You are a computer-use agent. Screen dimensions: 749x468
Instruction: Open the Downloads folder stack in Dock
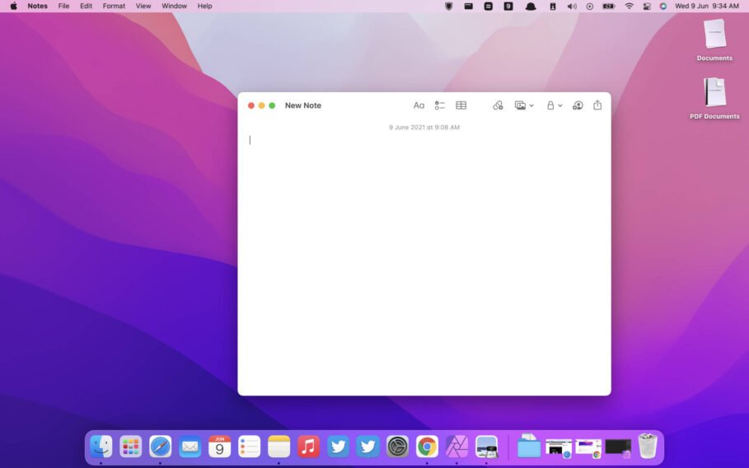[x=528, y=446]
